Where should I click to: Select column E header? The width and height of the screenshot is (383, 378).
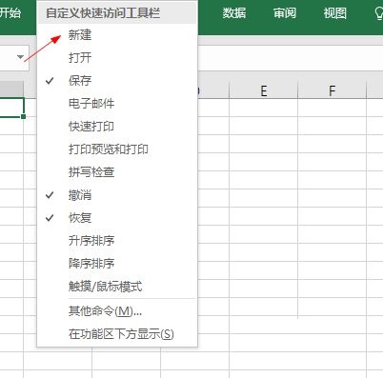click(x=264, y=91)
